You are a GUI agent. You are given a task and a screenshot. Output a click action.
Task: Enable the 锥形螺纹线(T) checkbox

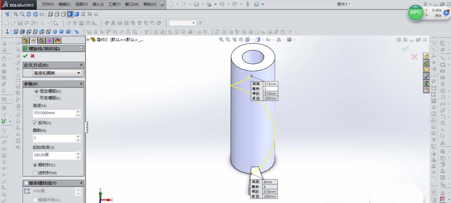(26, 183)
